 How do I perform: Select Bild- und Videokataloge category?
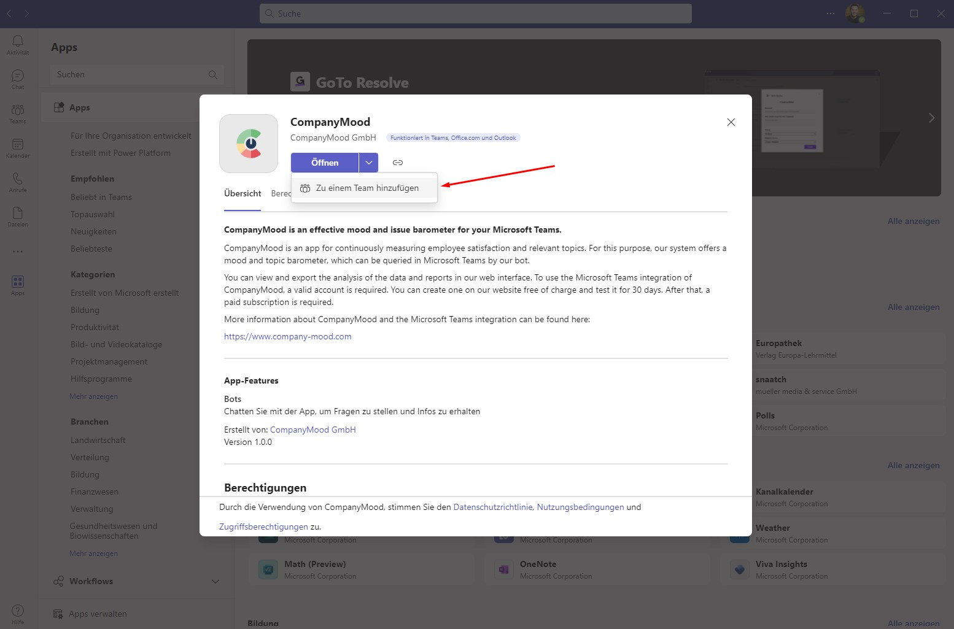[x=117, y=344]
